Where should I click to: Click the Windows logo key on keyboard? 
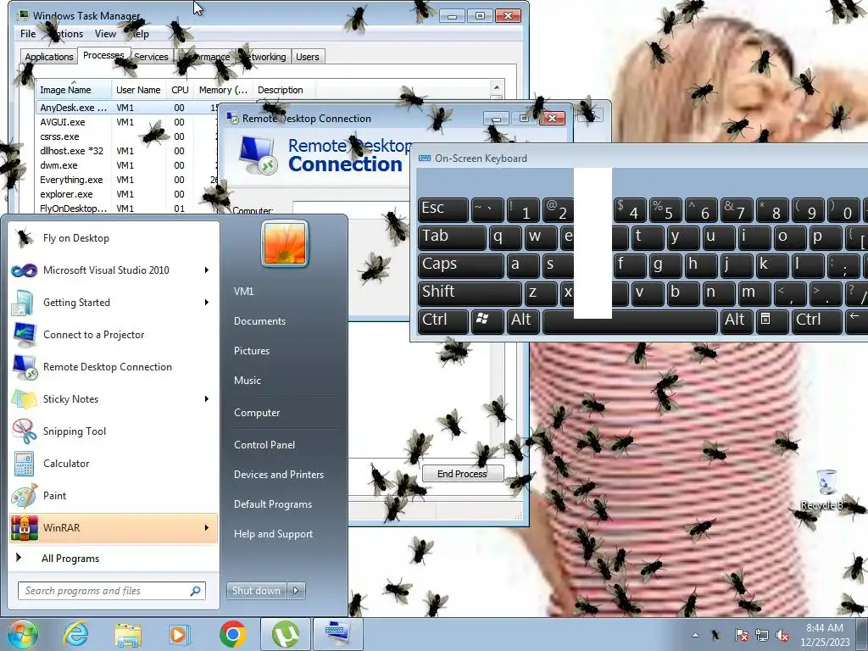[487, 320]
